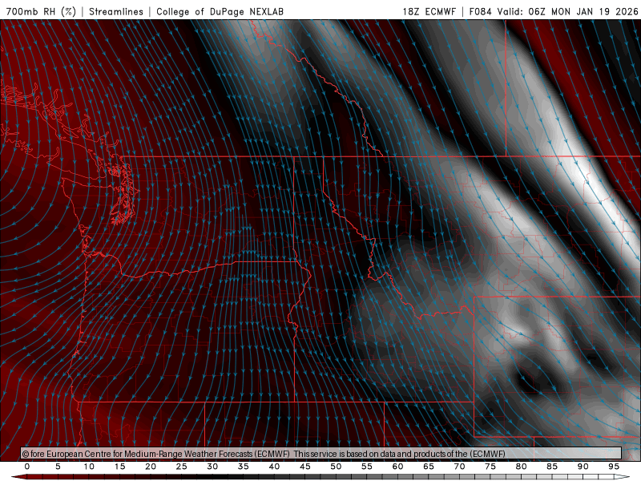Image resolution: width=641 pixels, height=481 pixels.
Task: Click the "18Z ECMWF" model run label
Action: click(x=429, y=11)
